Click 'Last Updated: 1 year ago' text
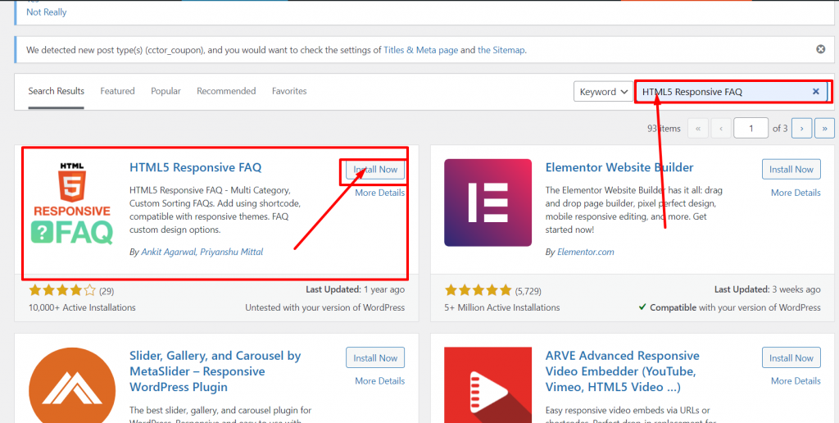This screenshot has height=423, width=839. [x=356, y=289]
